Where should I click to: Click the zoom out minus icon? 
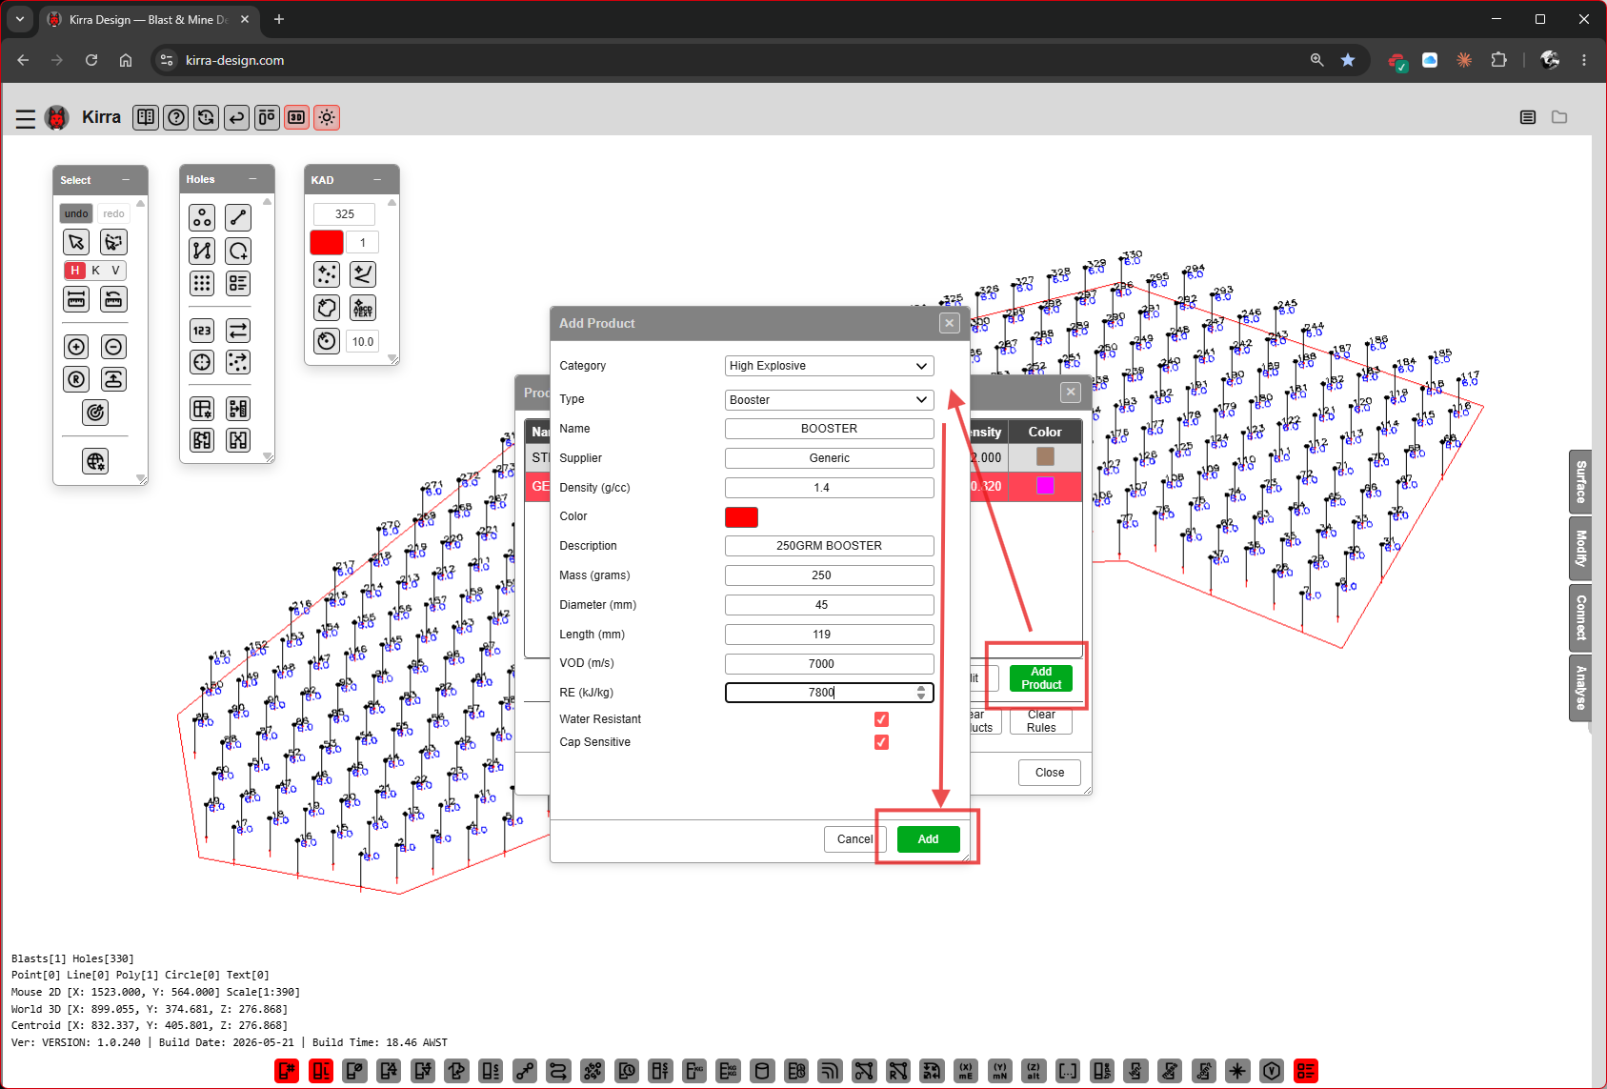tap(113, 347)
